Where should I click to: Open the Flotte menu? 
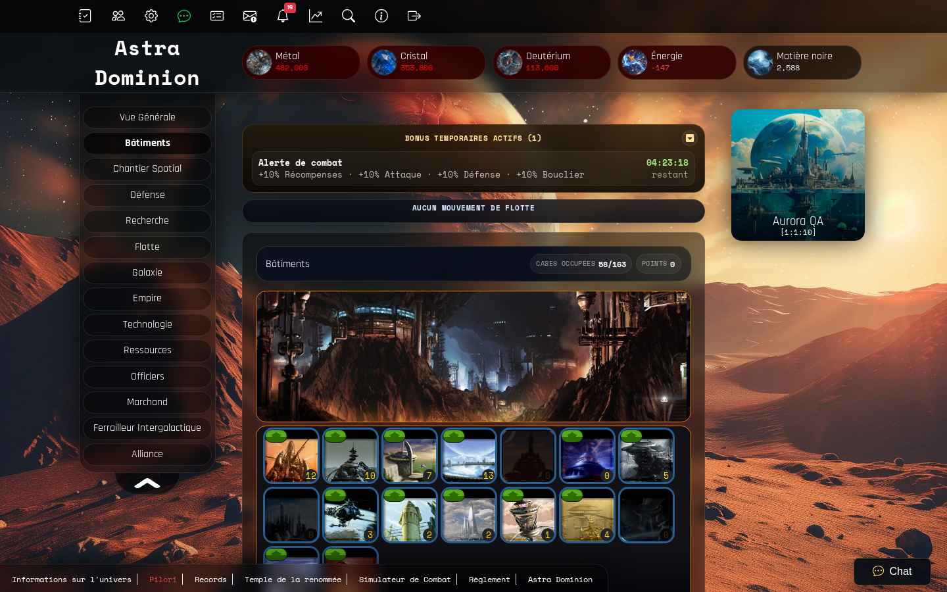[x=147, y=247]
